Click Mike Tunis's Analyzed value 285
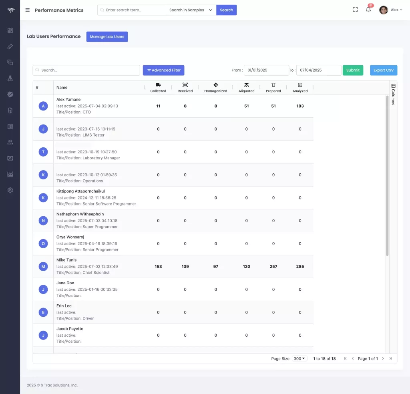Image resolution: width=410 pixels, height=394 pixels. point(300,267)
